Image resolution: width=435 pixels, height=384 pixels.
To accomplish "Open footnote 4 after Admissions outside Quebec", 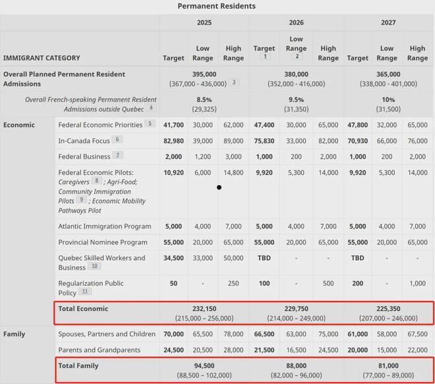I will click(x=151, y=107).
